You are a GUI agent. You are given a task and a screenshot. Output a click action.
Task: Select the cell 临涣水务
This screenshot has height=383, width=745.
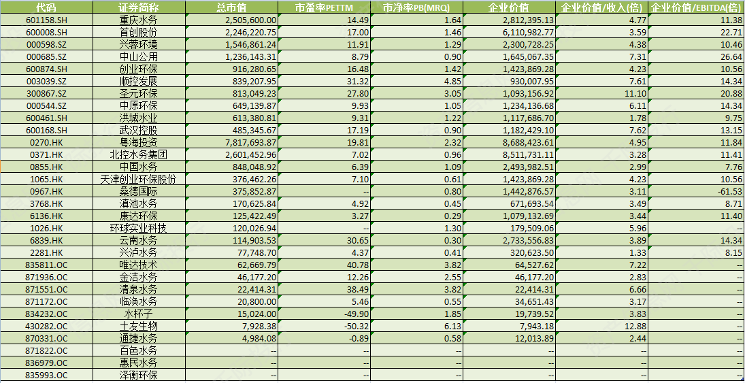138,301
